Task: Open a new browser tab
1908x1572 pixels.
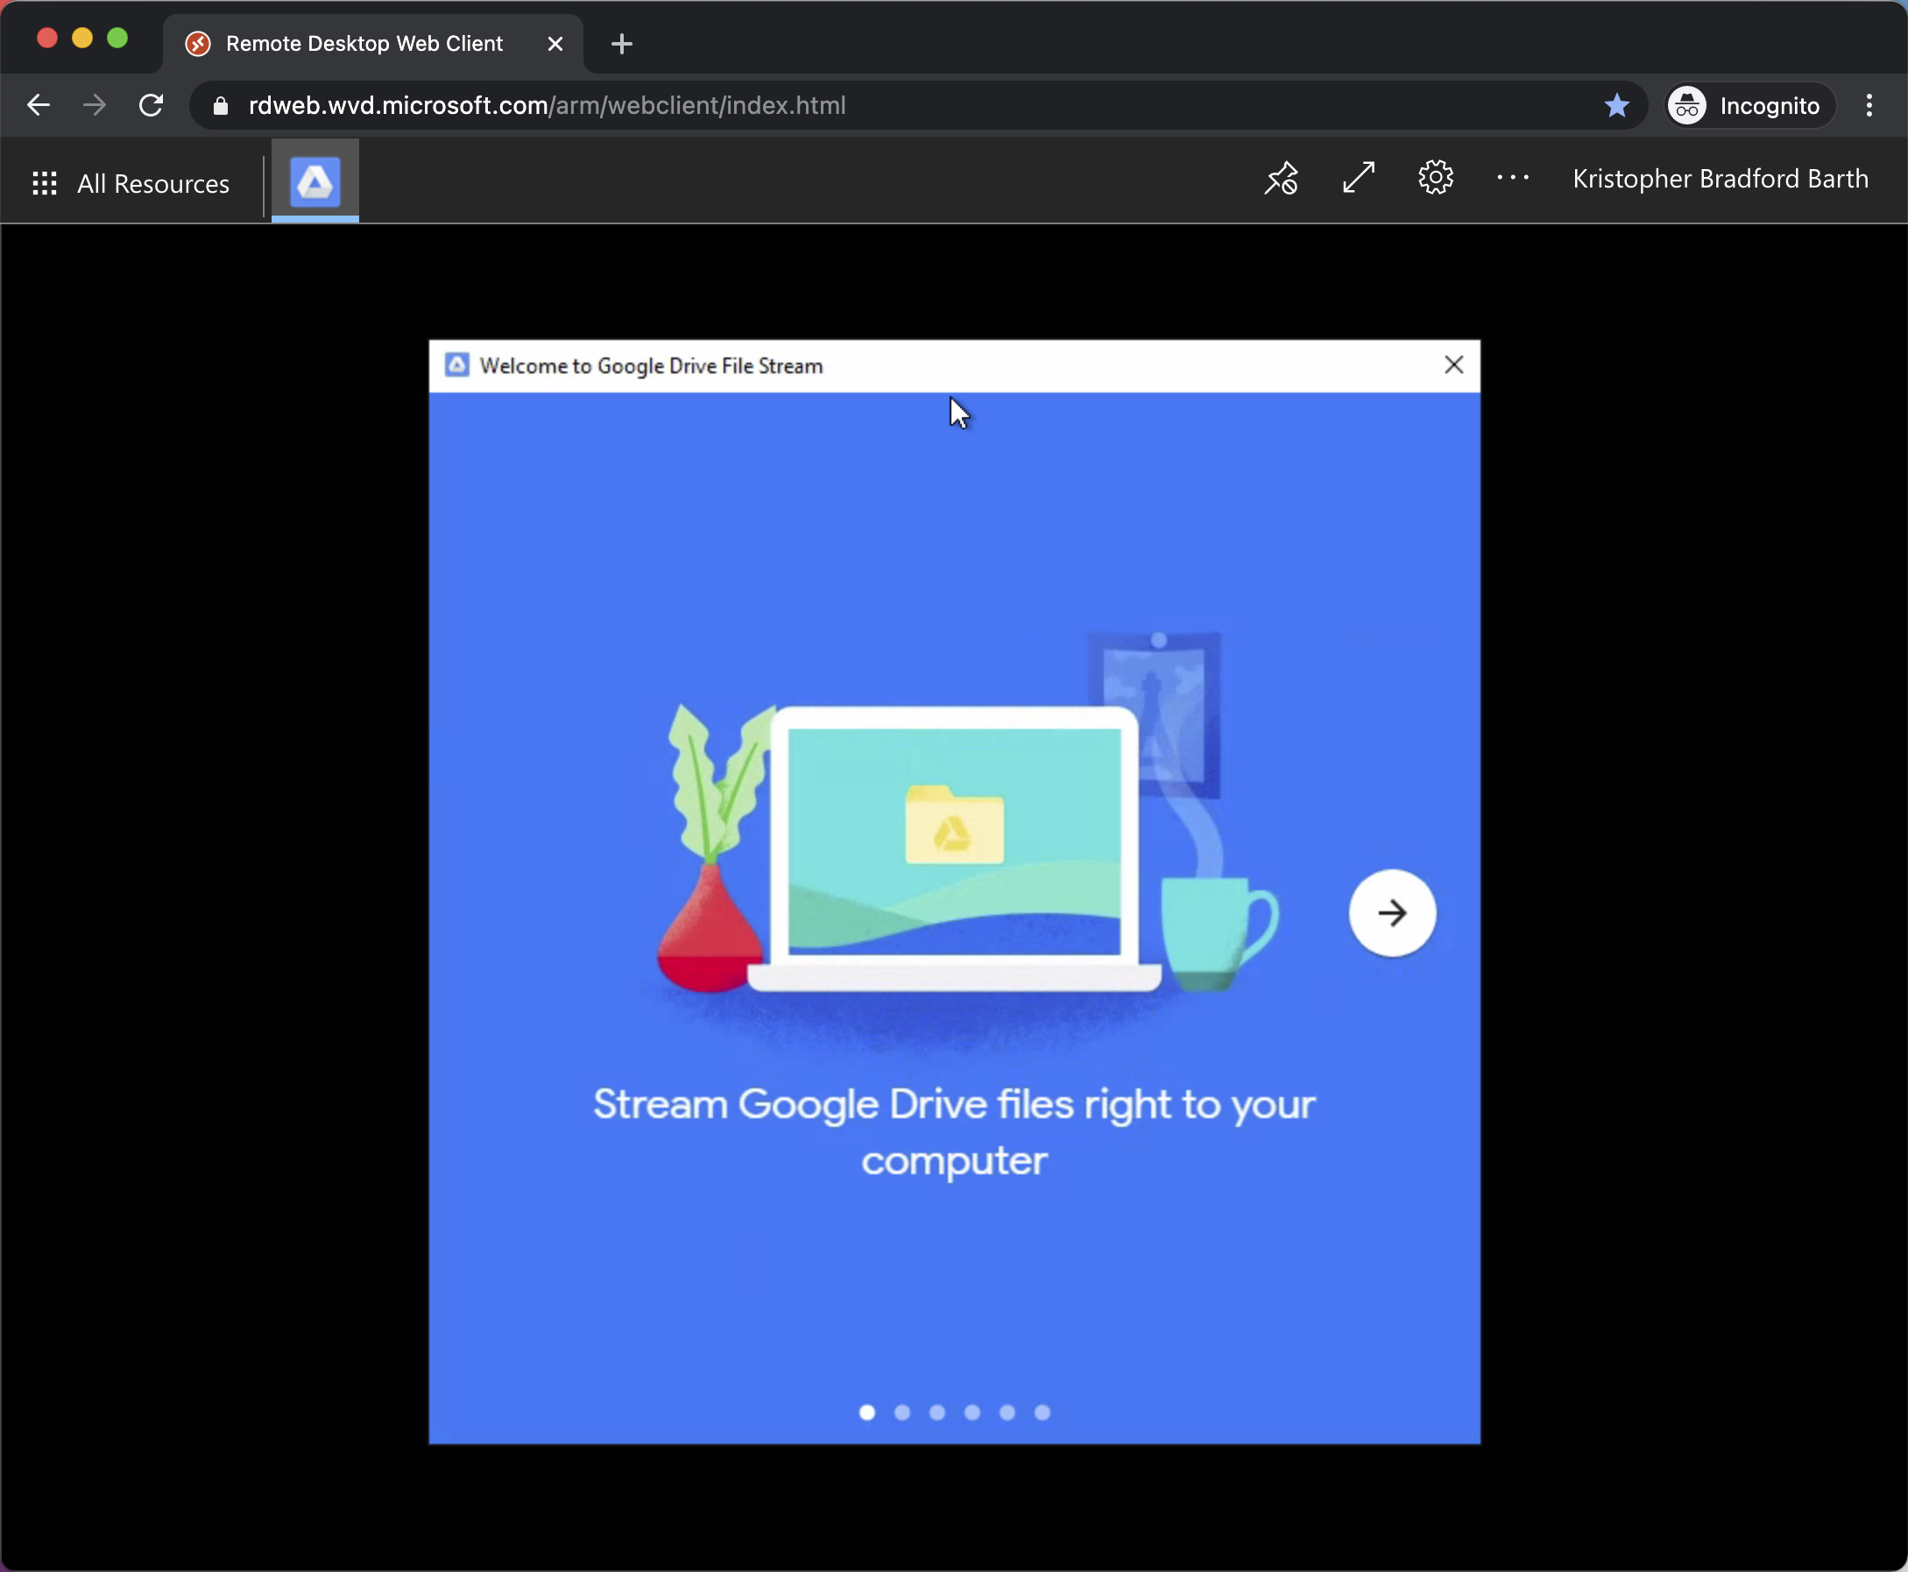Action: click(622, 44)
